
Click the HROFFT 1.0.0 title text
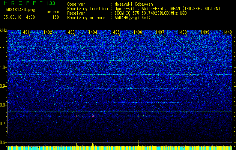coord(29,3)
